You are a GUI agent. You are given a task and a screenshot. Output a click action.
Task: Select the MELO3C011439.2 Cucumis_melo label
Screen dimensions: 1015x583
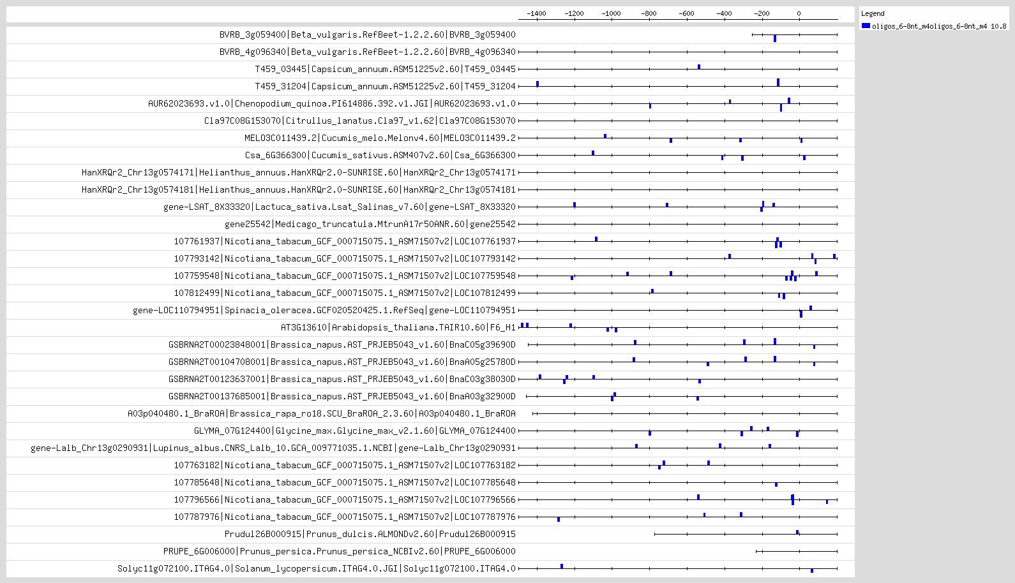click(380, 138)
